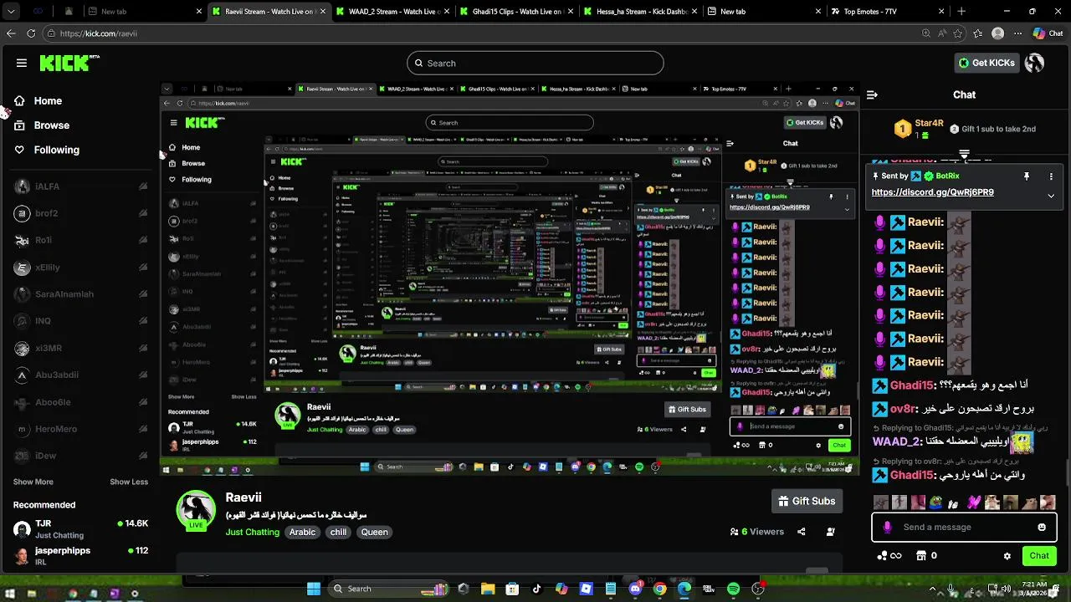Open Following in the sidebar
Screen dimensions: 1071x602
point(47,150)
